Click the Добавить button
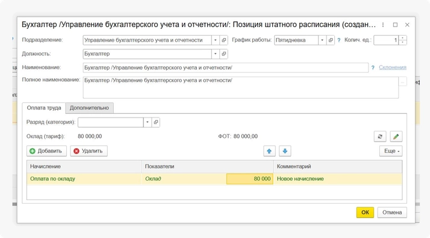This screenshot has height=238, width=430. pyautogui.click(x=46, y=151)
